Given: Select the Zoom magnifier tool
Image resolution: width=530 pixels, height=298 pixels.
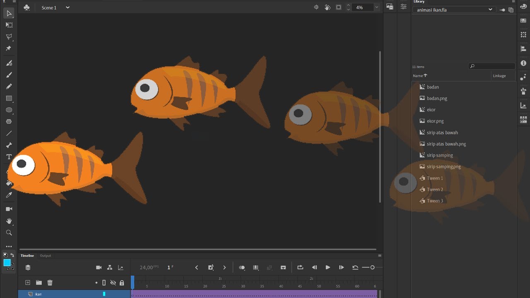Looking at the screenshot, I should [x=9, y=233].
